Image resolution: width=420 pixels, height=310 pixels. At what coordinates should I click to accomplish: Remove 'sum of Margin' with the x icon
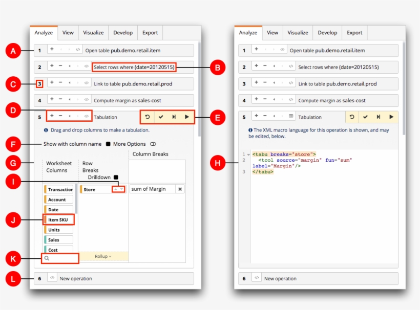180,189
